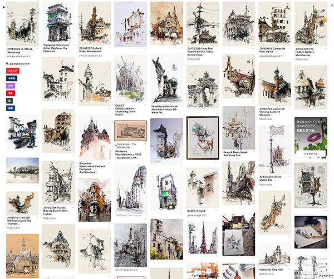Open the construction cranes watercolor thumbnail
The image size is (334, 279).
(x=131, y=79)
